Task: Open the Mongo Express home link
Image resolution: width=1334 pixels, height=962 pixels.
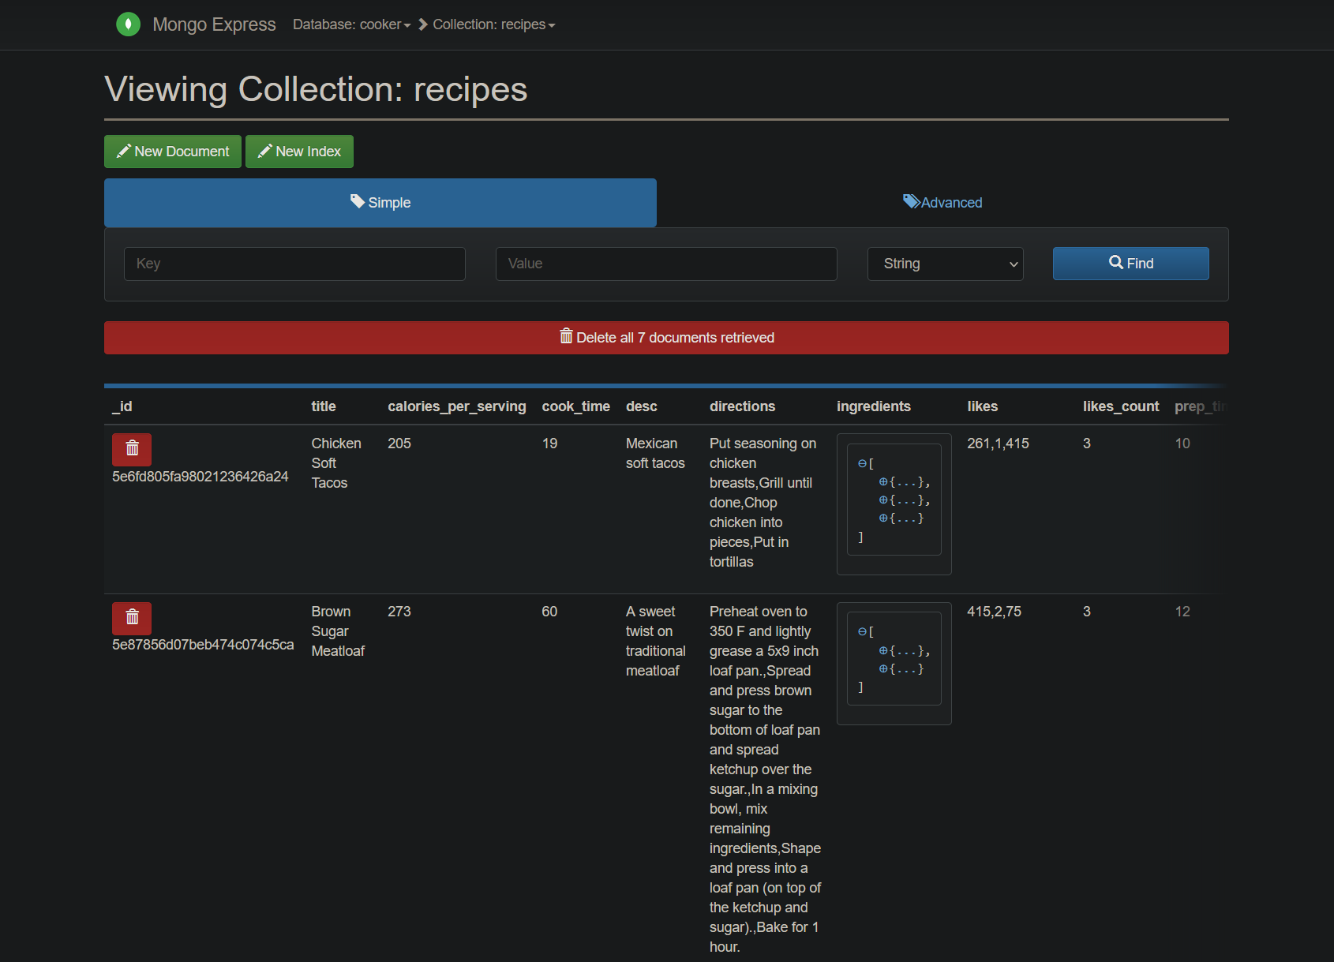Action: pyautogui.click(x=214, y=24)
